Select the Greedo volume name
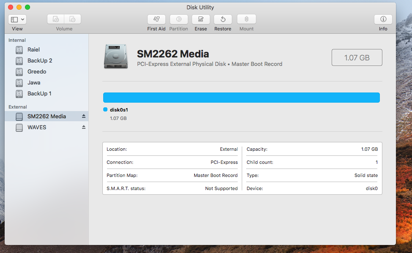The height and width of the screenshot is (253, 412). [37, 72]
